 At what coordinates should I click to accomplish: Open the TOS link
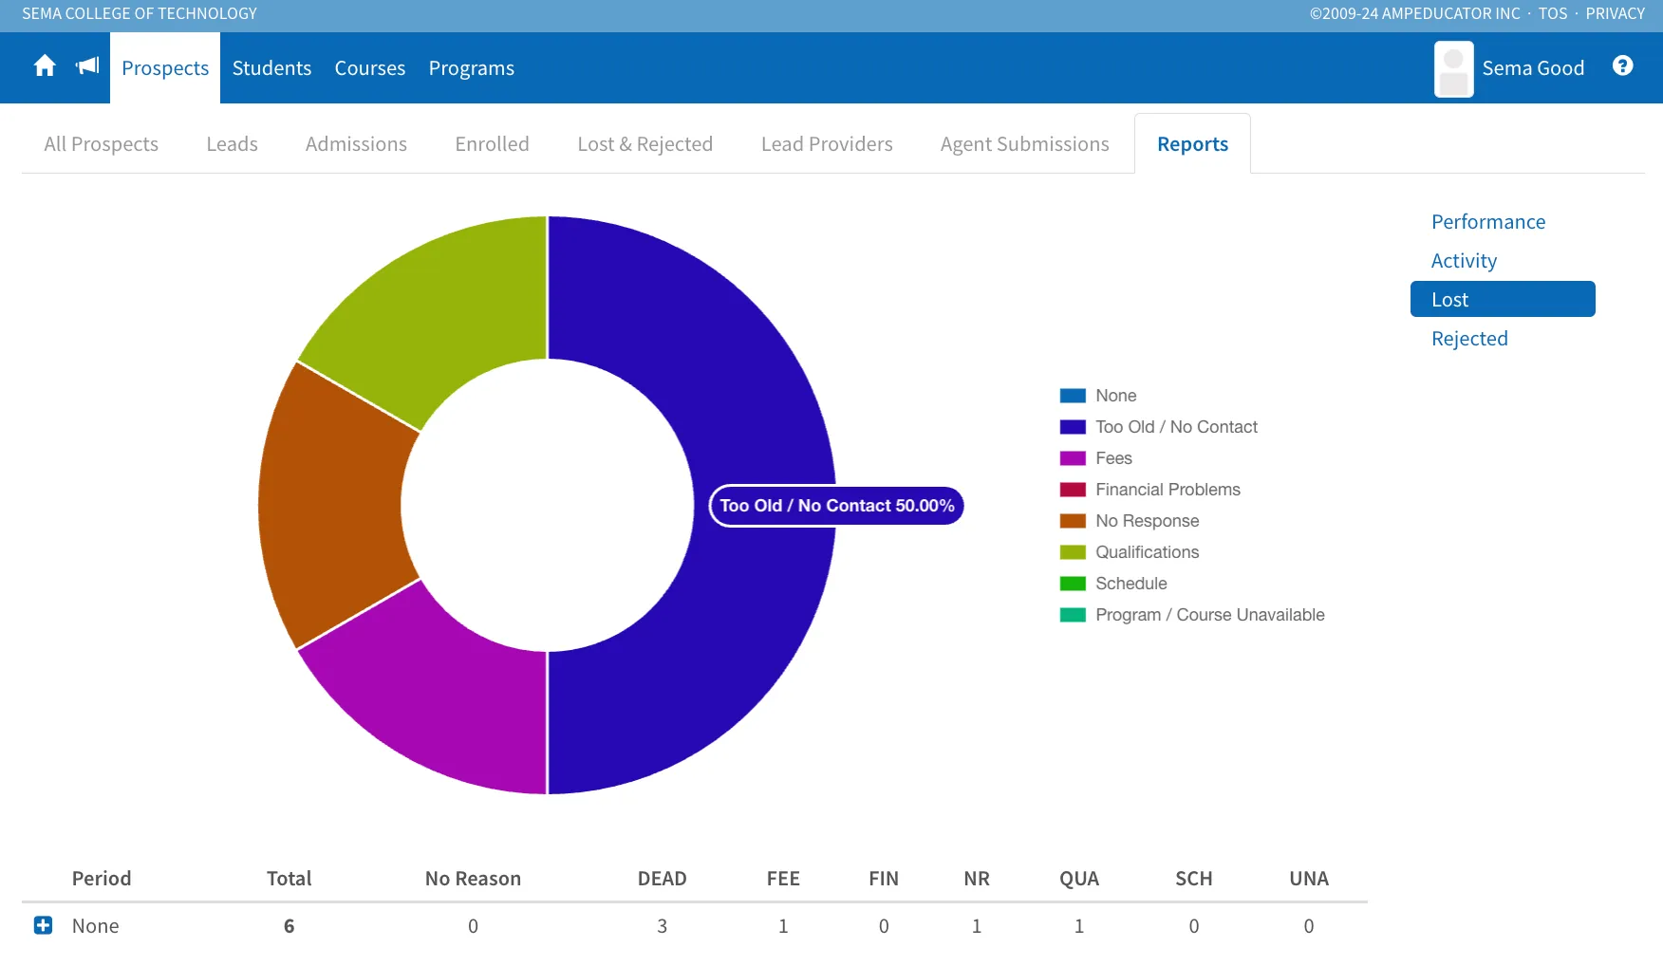1553,13
